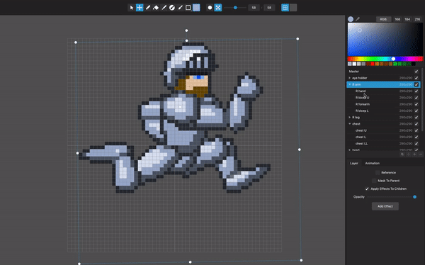This screenshot has width=425, height=265.
Task: Toggle visibility of chest U layer
Action: pos(416,130)
